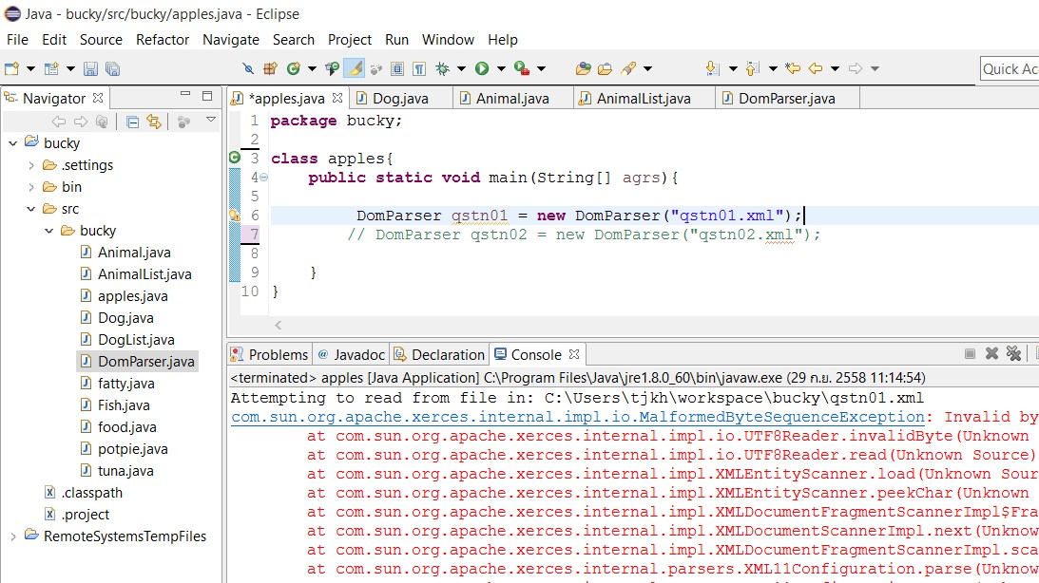This screenshot has height=583, width=1039.
Task: Click the Save icon in the toolbar
Action: (x=90, y=68)
